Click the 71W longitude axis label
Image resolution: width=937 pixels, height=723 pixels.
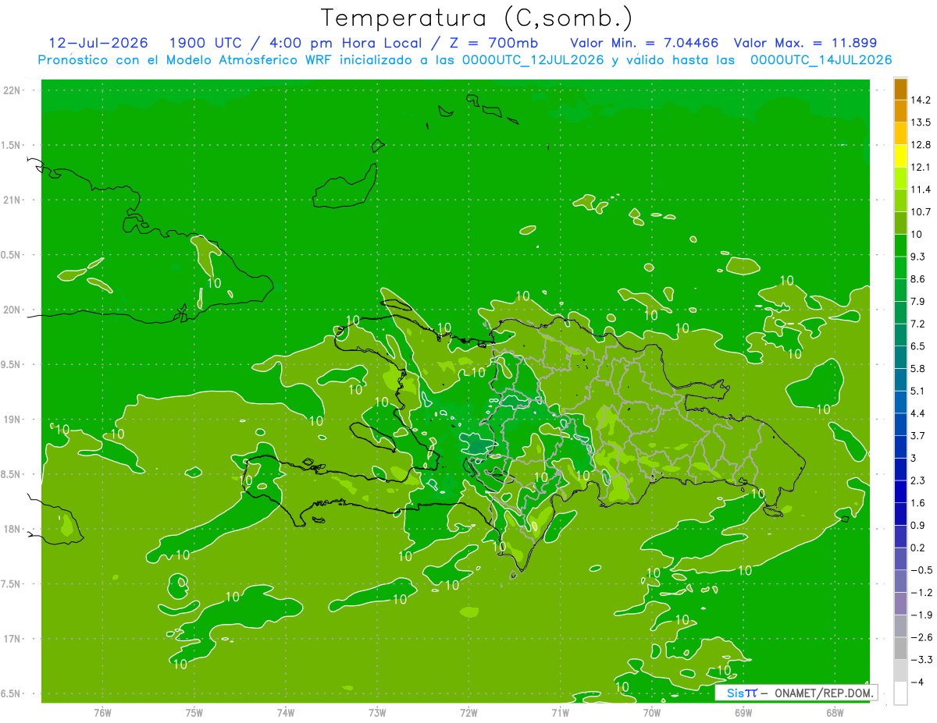(x=560, y=713)
